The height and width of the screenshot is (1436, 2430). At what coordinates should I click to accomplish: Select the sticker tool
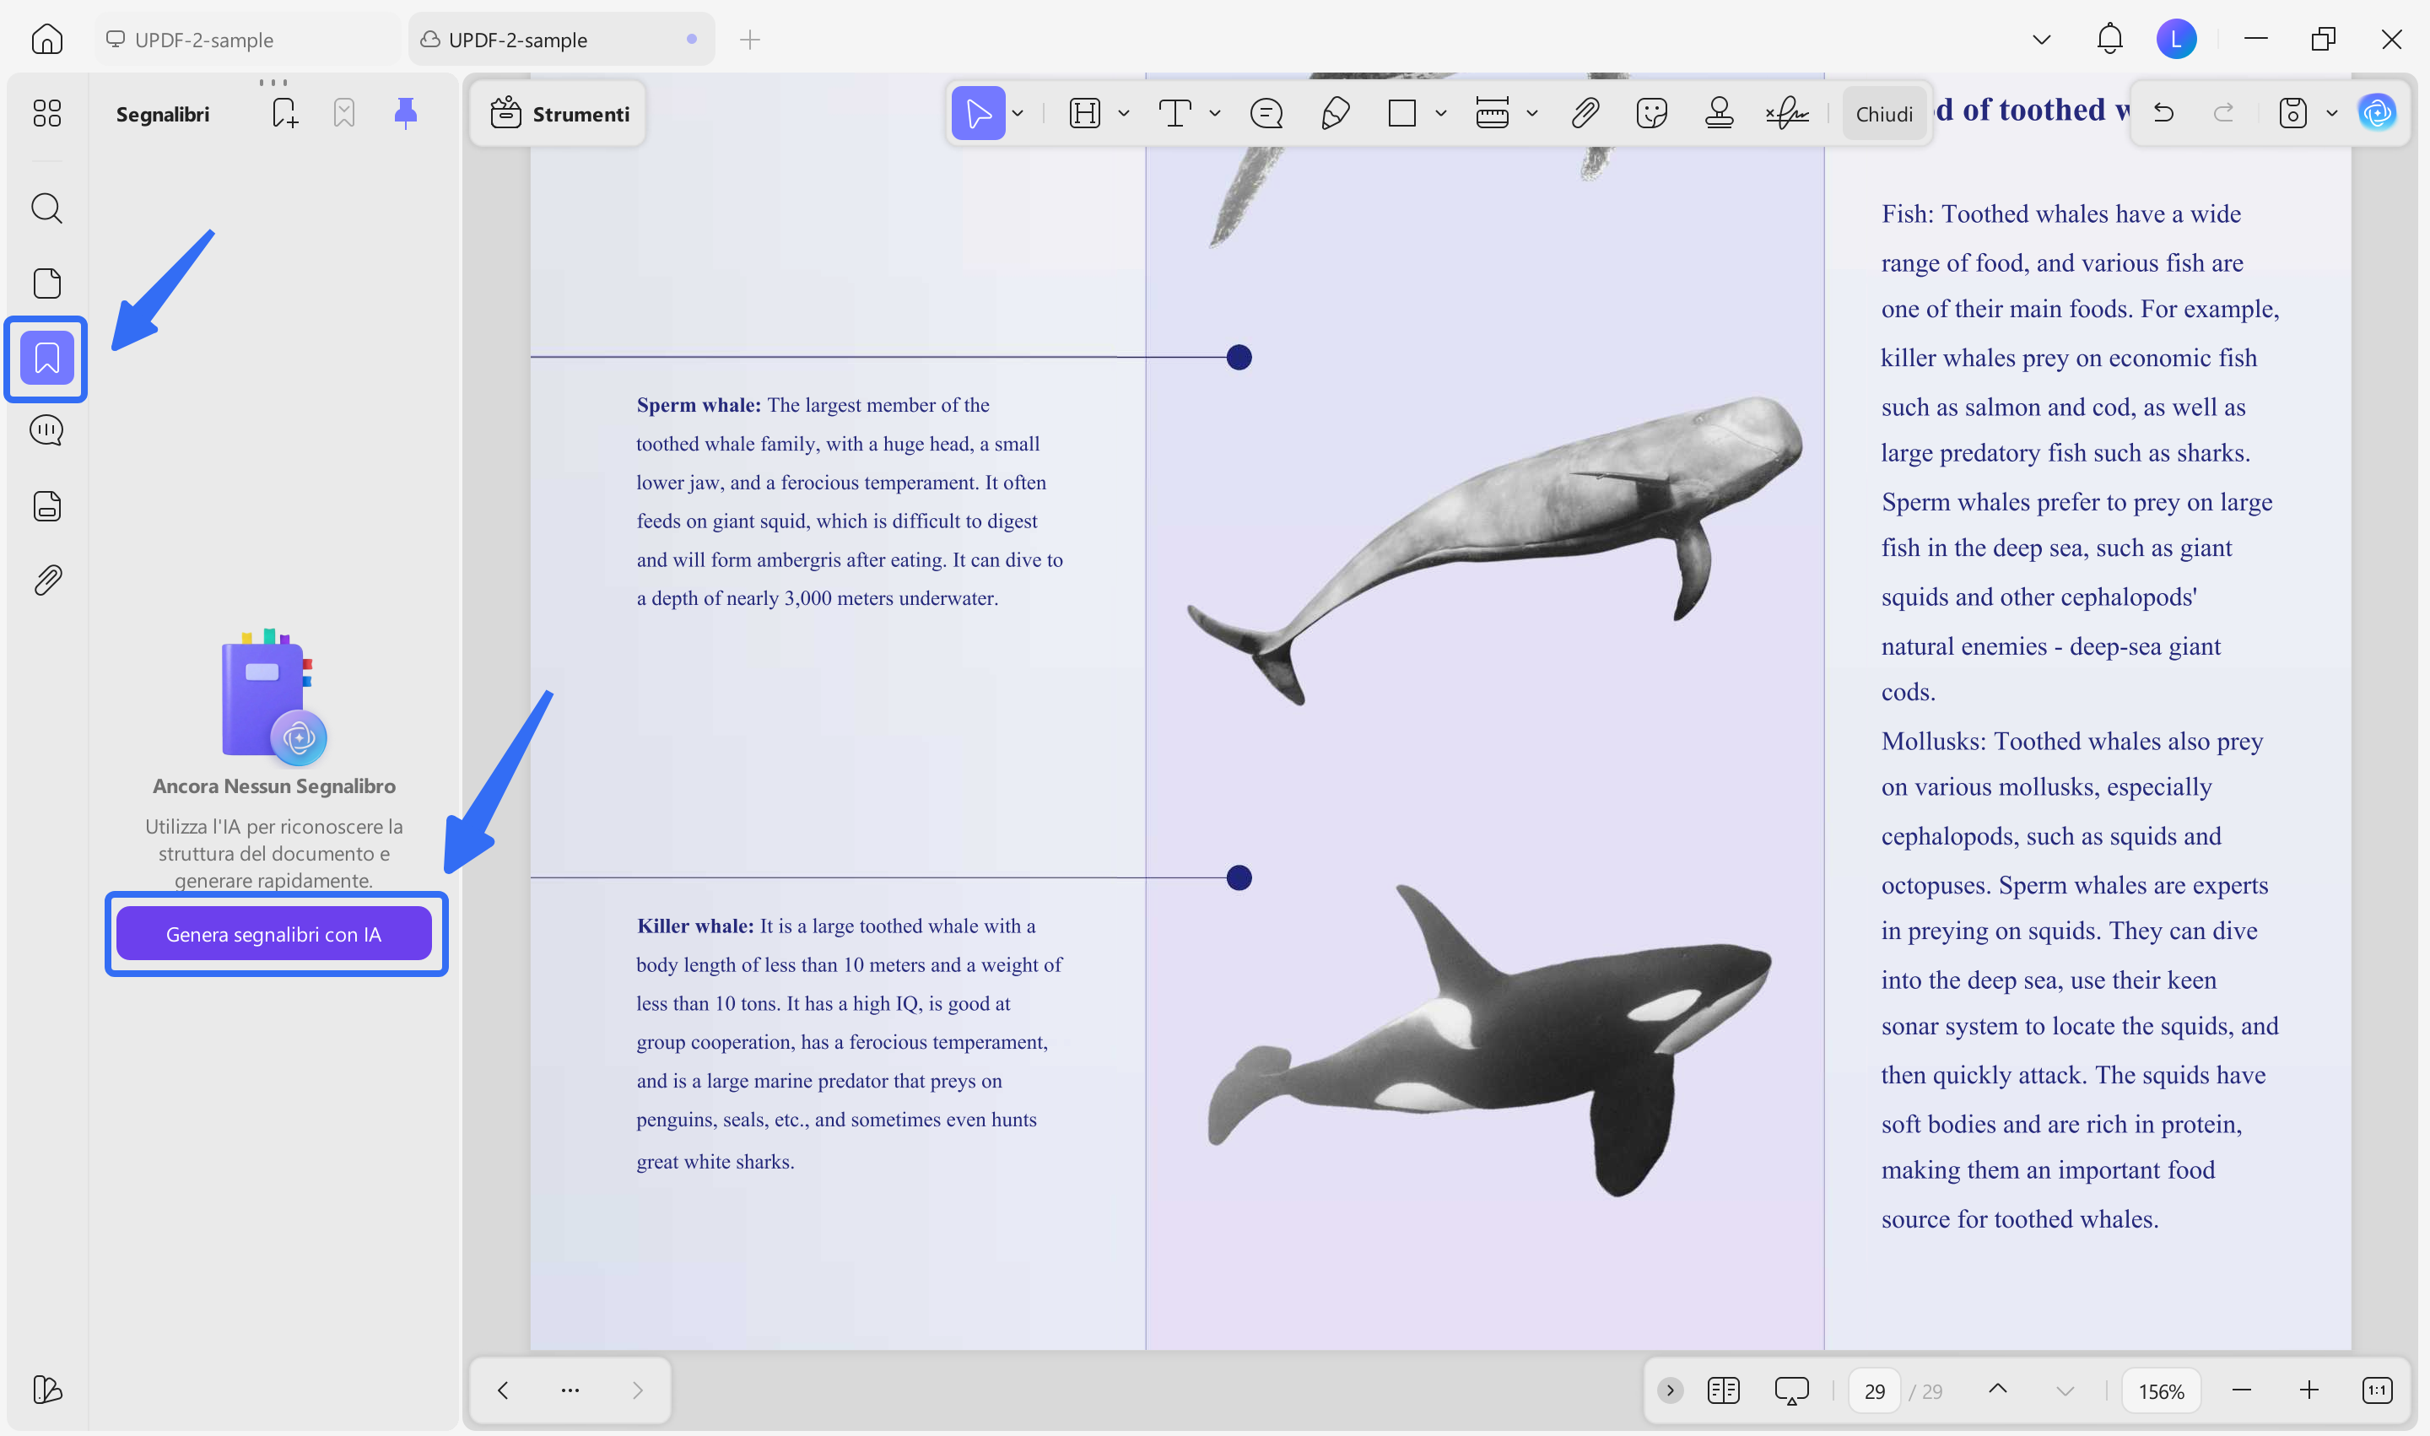[1651, 113]
